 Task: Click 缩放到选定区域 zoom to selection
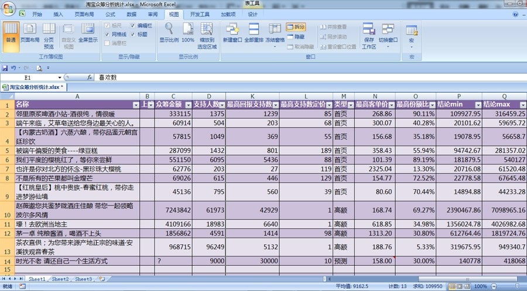[207, 36]
